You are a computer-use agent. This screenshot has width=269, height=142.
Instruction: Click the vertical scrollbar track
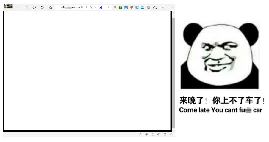pos(173,72)
